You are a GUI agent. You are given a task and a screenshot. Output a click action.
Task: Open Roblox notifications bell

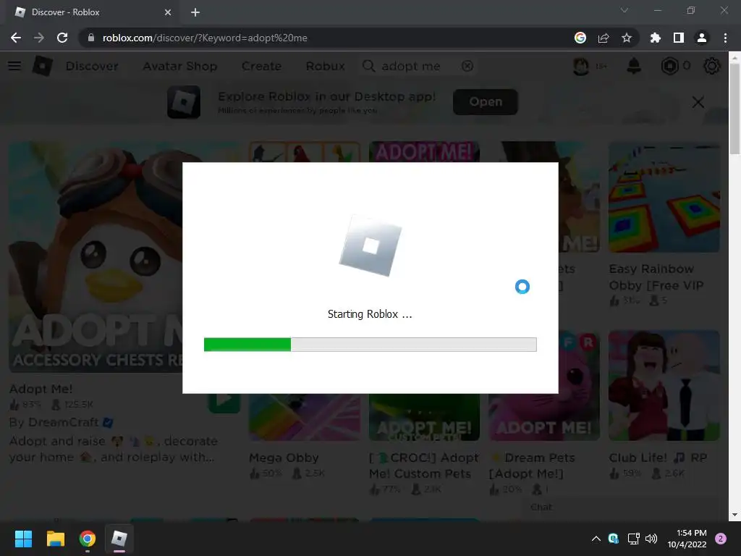point(634,66)
